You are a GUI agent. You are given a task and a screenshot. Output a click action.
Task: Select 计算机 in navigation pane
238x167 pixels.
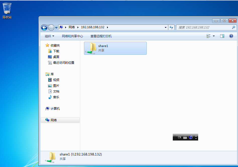[55, 108]
